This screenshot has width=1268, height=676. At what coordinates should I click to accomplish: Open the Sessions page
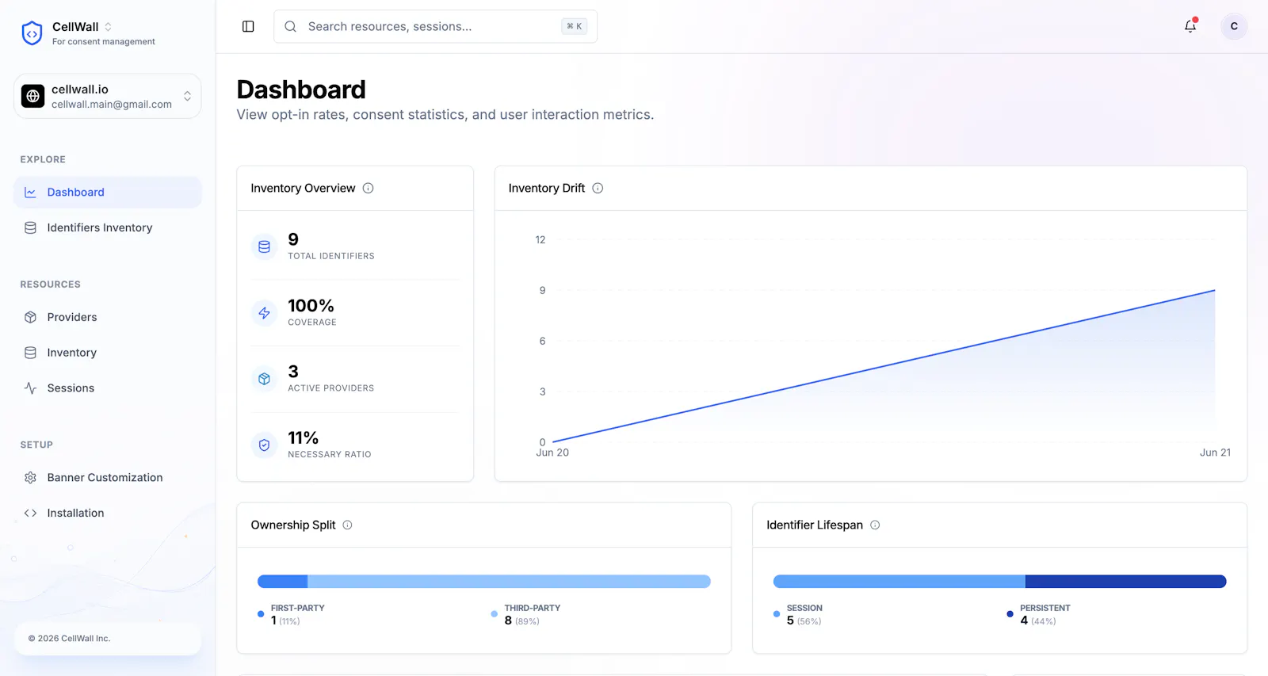click(x=108, y=388)
